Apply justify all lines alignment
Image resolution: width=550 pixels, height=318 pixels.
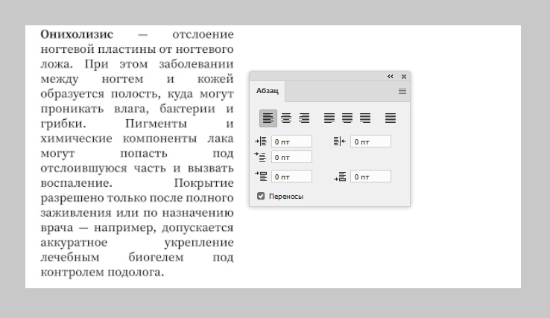click(x=391, y=118)
